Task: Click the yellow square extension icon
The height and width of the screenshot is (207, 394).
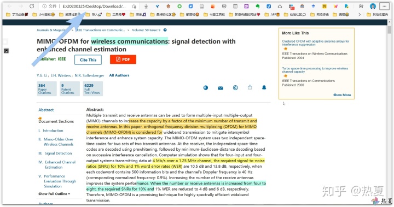Action: (x=325, y=6)
